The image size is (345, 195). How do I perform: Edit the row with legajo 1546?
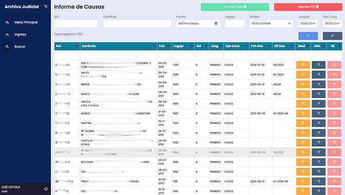(303, 75)
